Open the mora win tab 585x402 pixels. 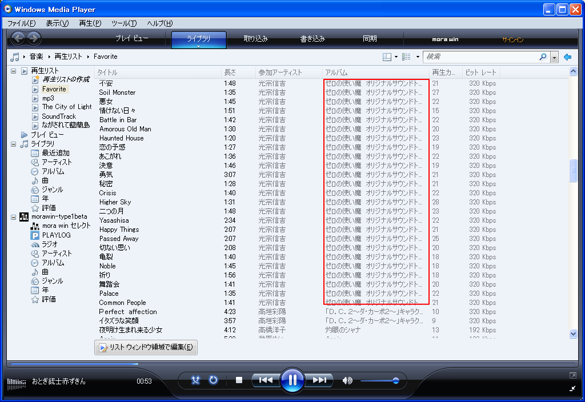point(445,39)
